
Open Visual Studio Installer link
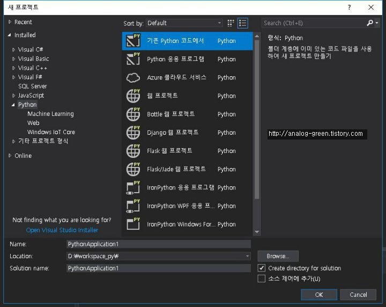pyautogui.click(x=62, y=230)
